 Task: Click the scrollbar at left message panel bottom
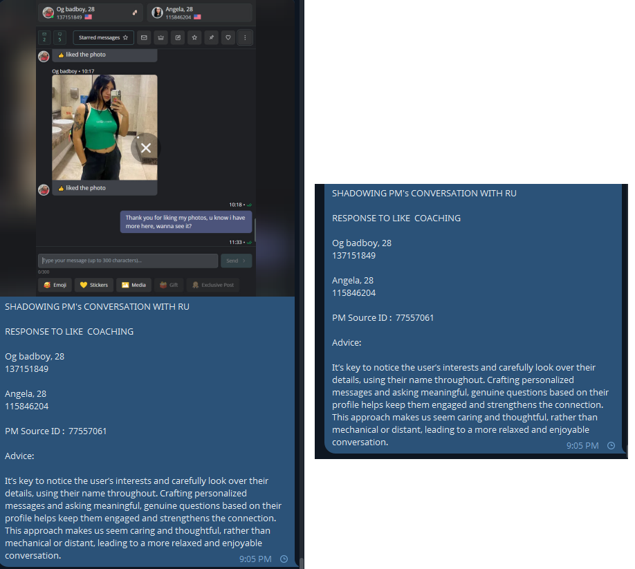(x=302, y=563)
